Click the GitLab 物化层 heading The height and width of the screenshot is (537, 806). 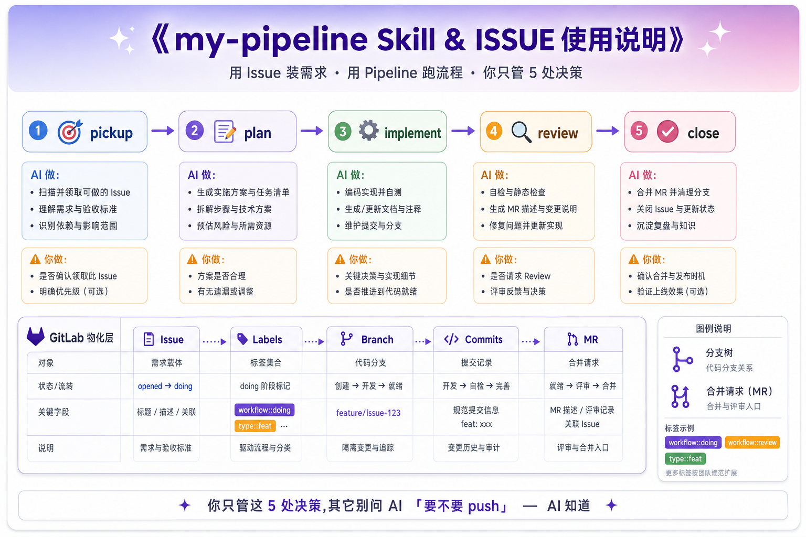pyautogui.click(x=81, y=338)
